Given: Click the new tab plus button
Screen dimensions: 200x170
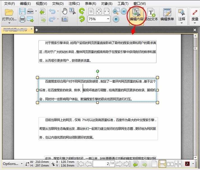Looking at the screenshot, I should (37, 30).
